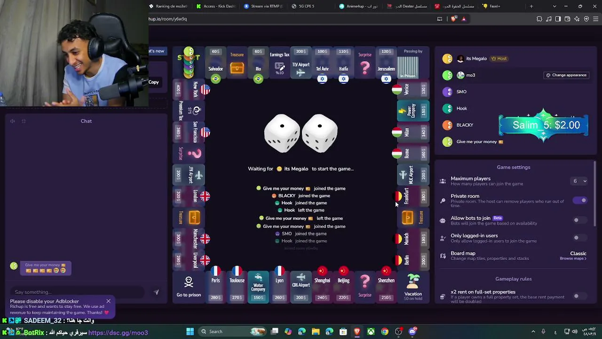Click the Change appearance button
602x339 pixels.
pyautogui.click(x=566, y=75)
